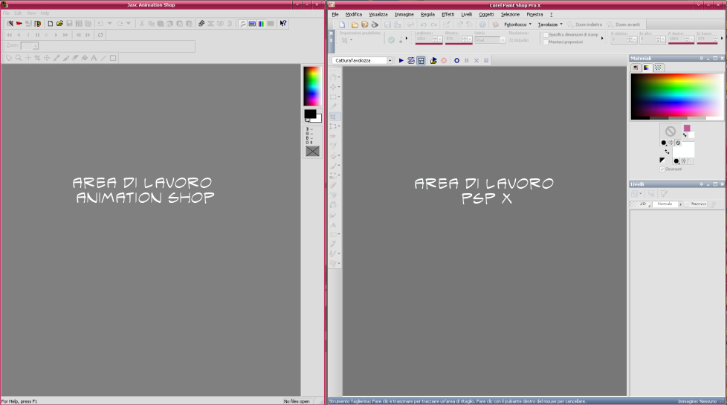Click the scissors Cut icon in Animation Shop

tap(141, 23)
